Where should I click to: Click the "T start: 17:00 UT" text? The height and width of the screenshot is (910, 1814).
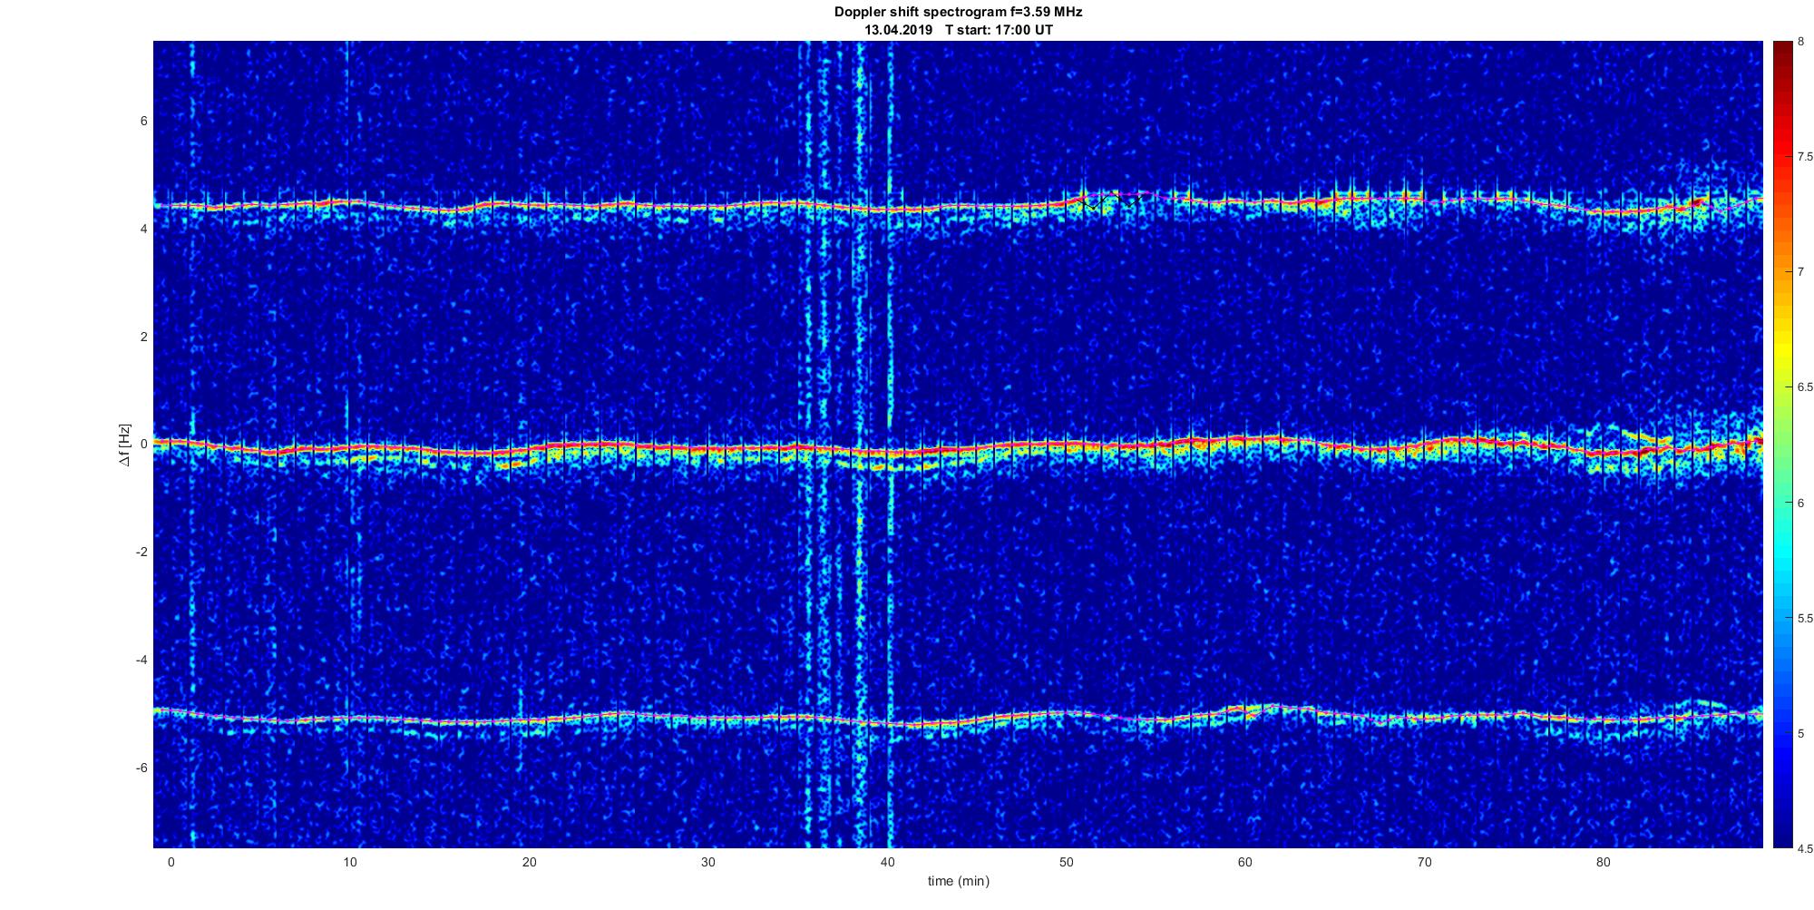pos(999,30)
